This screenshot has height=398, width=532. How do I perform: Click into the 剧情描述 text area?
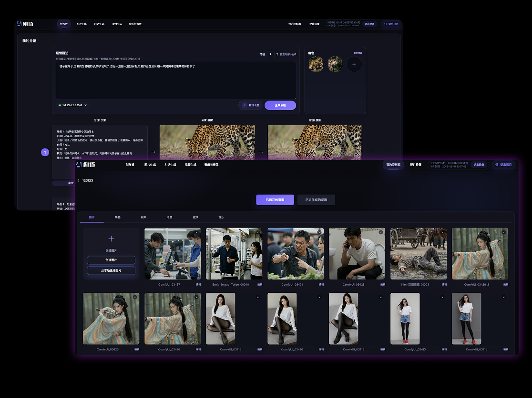coord(176,80)
